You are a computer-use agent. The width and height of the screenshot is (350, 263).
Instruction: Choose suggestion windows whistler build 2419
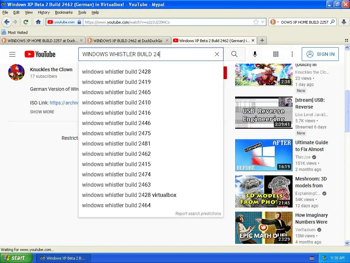click(151, 82)
